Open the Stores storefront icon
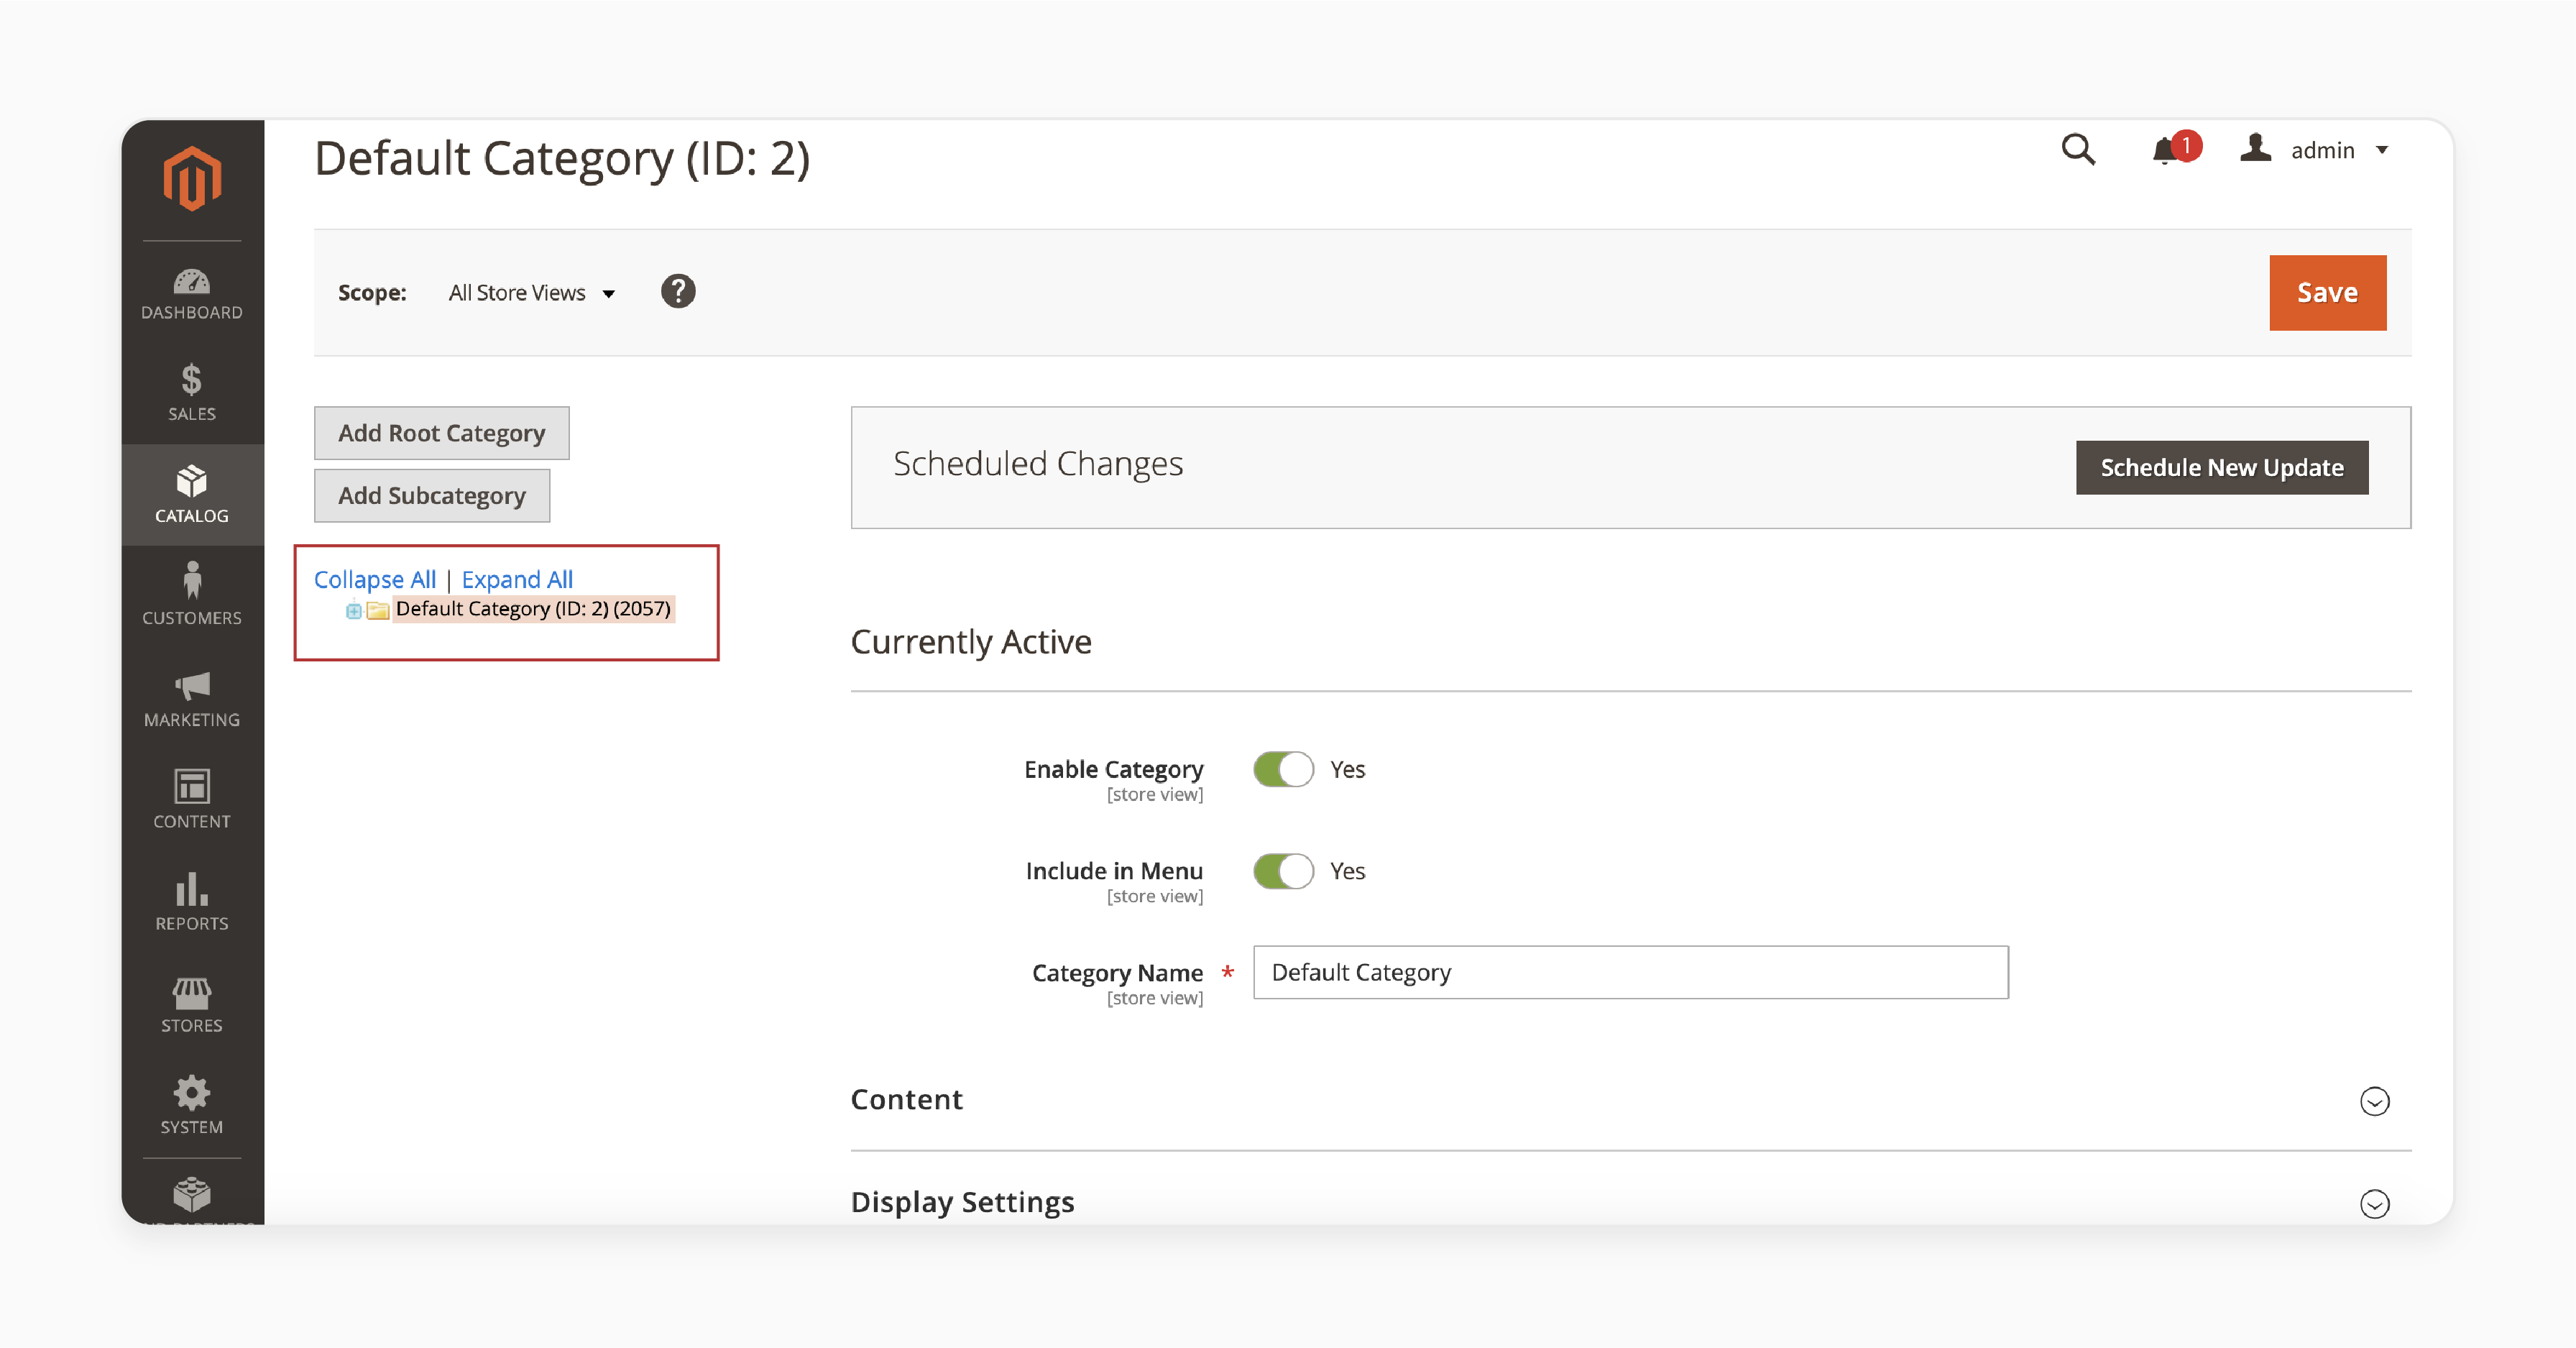This screenshot has width=2576, height=1348. pos(192,993)
